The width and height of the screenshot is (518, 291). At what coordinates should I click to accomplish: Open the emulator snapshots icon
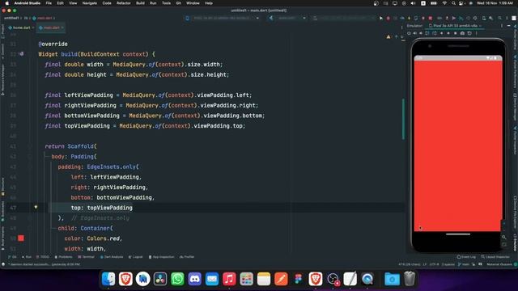469,33
